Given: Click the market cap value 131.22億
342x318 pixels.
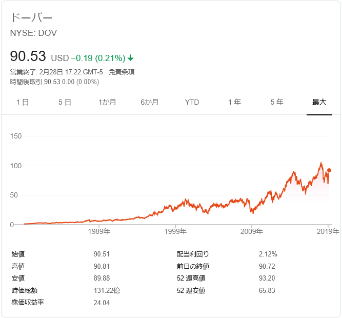Looking at the screenshot, I should (107, 291).
